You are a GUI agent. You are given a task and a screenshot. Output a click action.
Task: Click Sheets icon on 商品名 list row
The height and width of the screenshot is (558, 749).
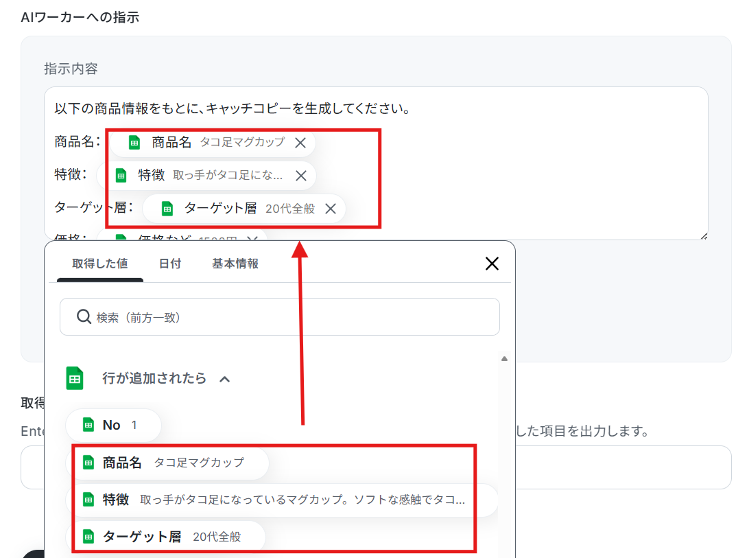(88, 463)
